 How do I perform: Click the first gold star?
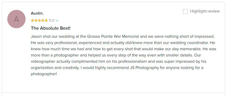[32, 20]
